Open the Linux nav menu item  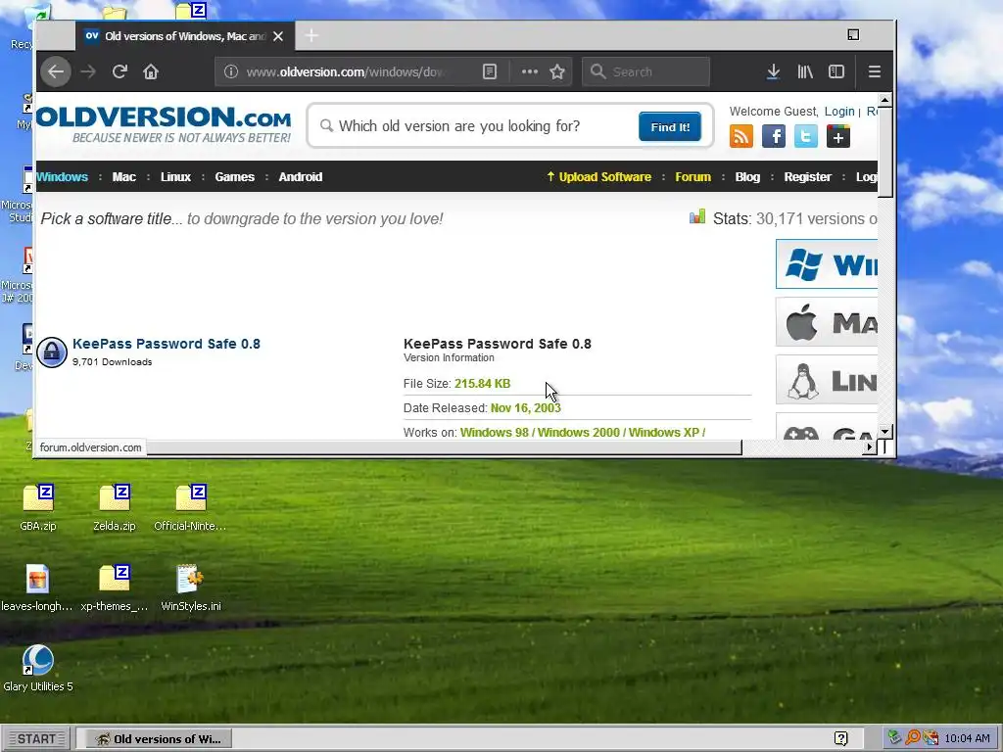pyautogui.click(x=176, y=177)
